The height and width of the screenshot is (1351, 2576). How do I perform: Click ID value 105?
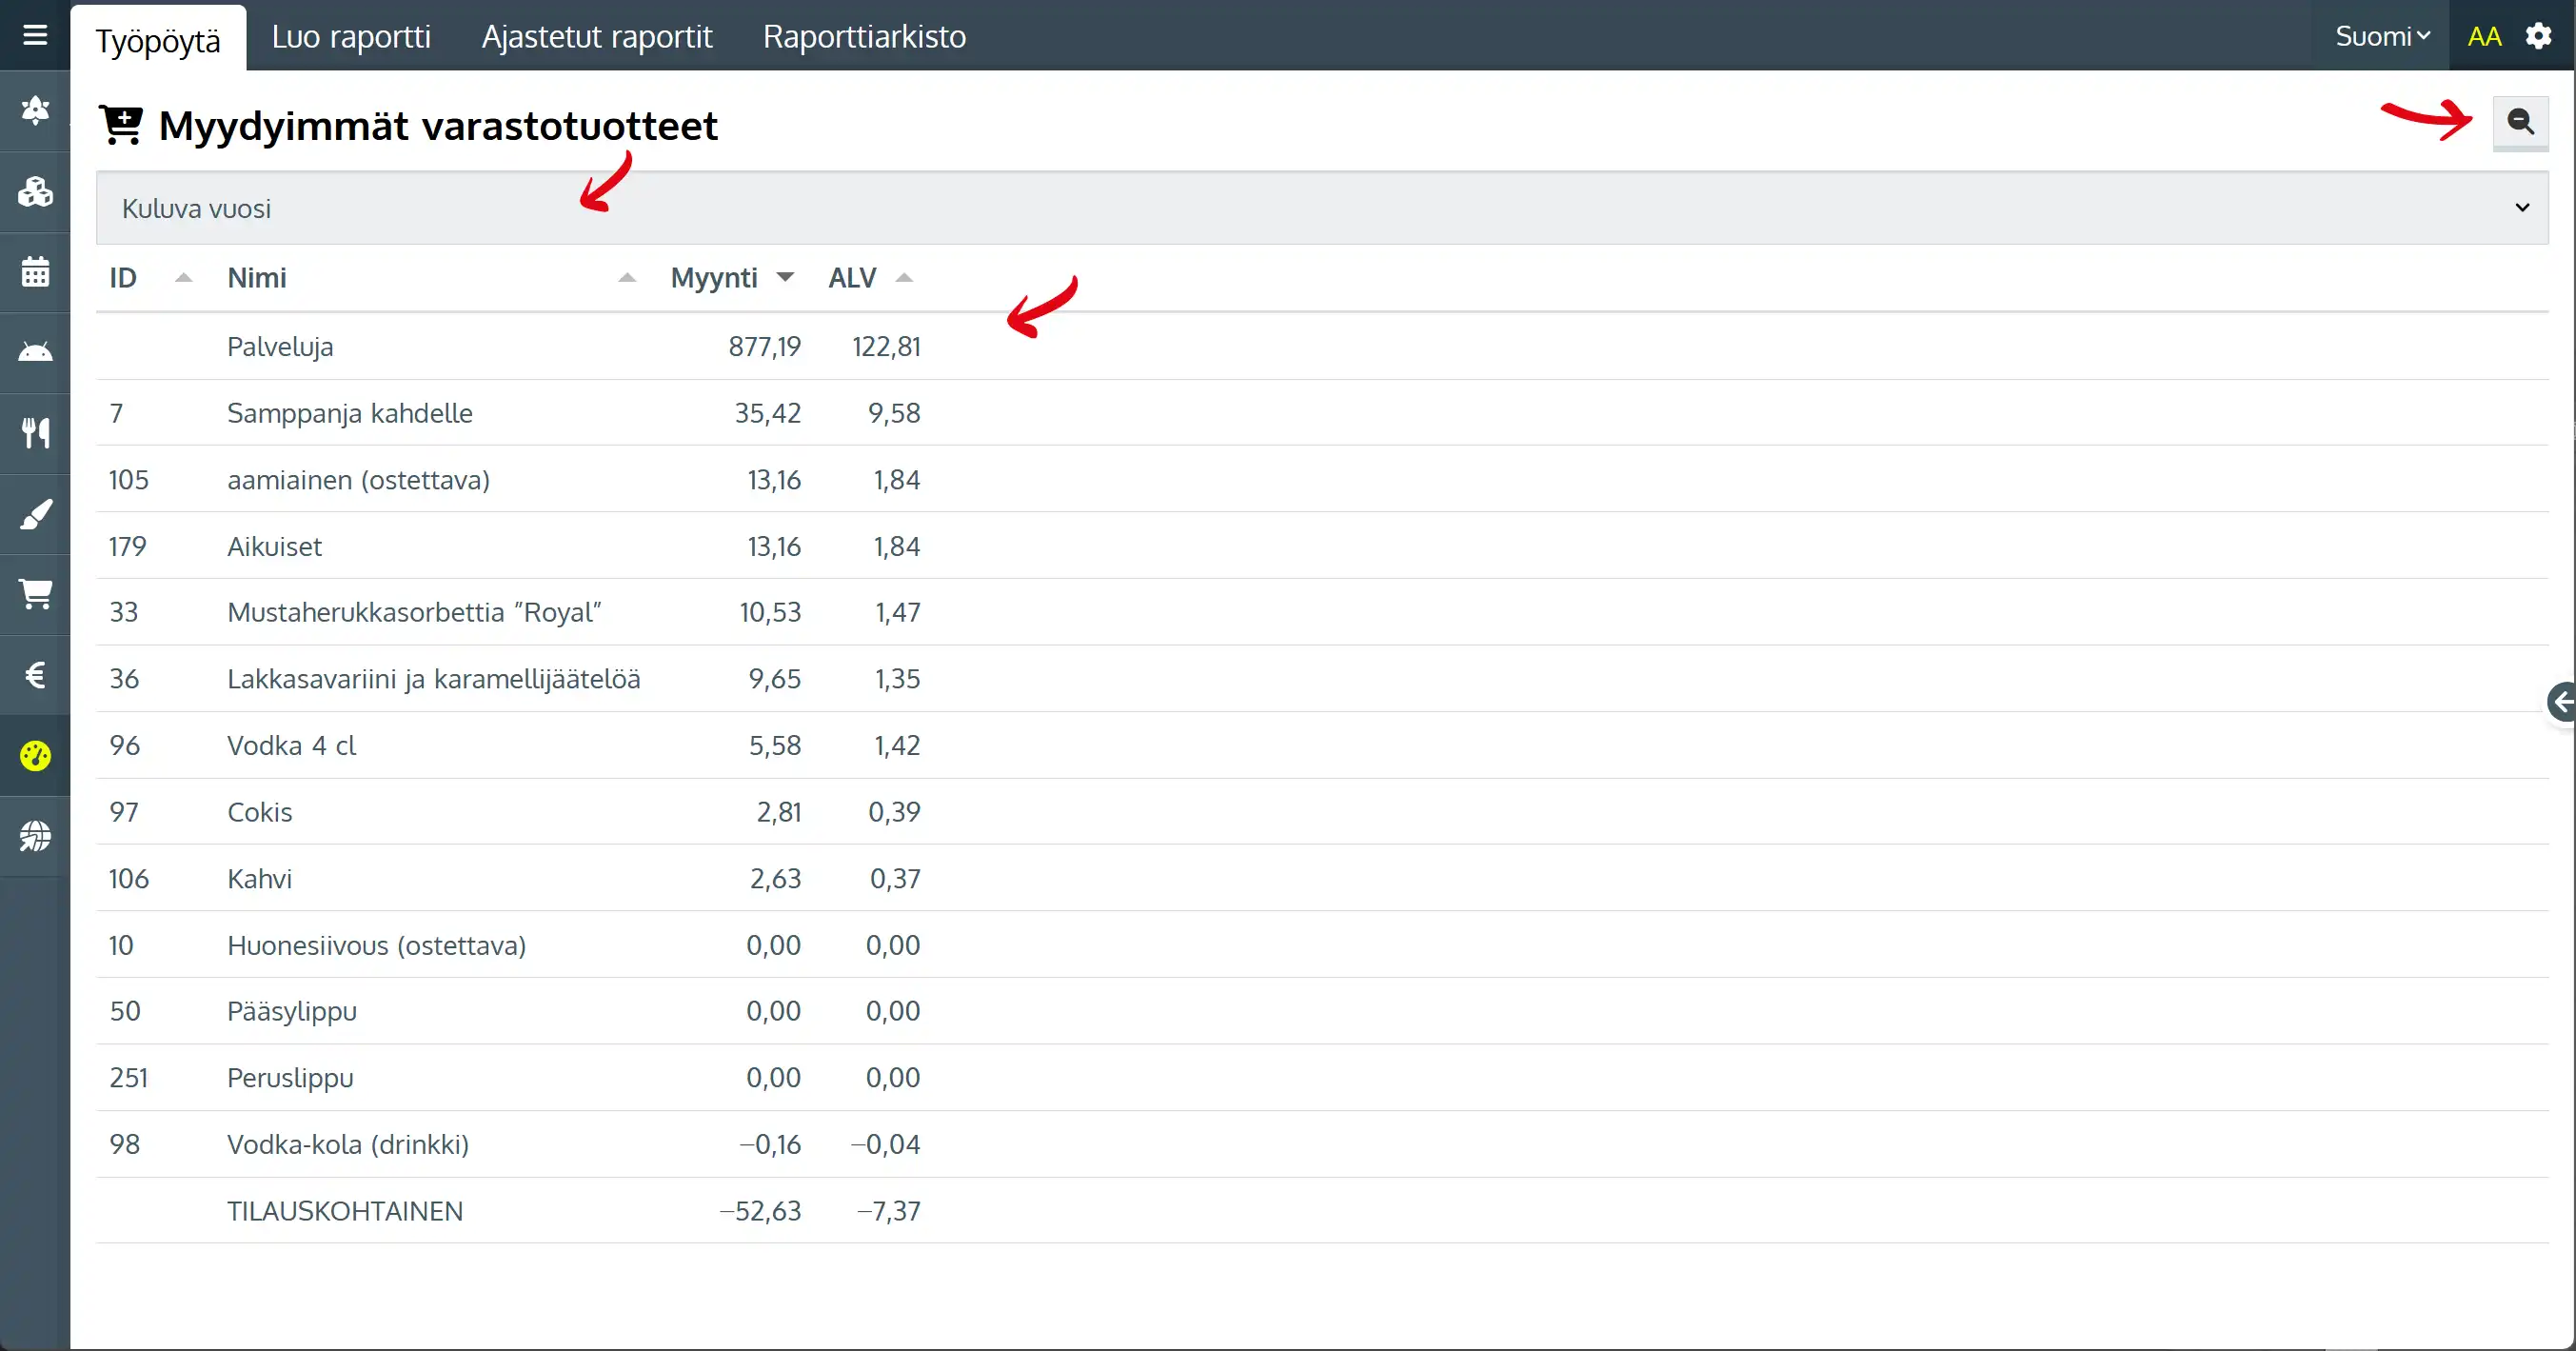[x=128, y=480]
